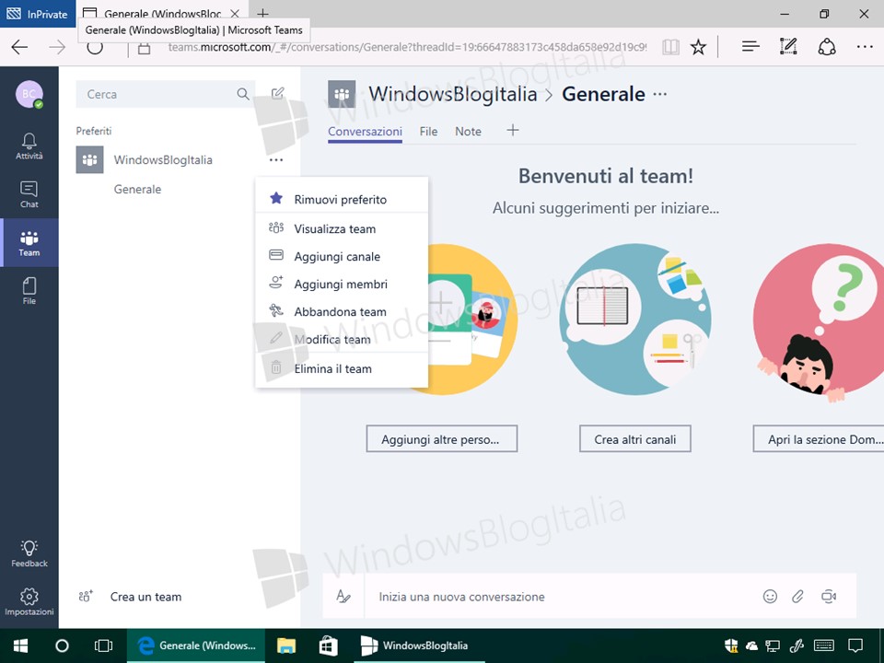
Task: Select WindowsBlogItalia team name in list
Action: pos(163,159)
